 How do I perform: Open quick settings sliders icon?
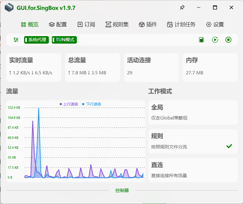16,40
